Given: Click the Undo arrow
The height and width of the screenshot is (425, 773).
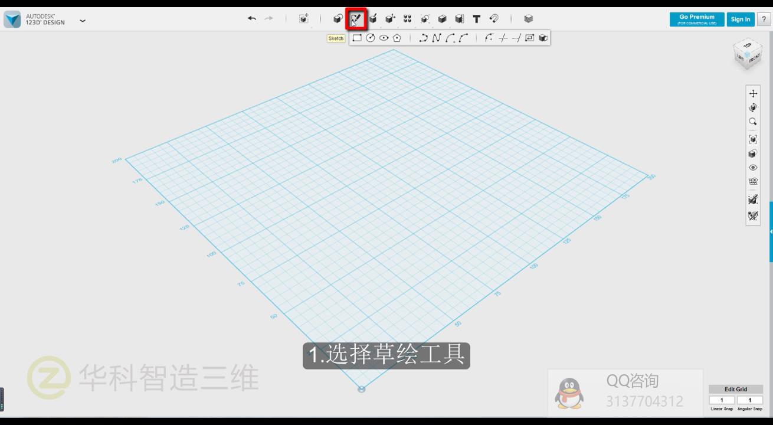Looking at the screenshot, I should [x=252, y=19].
